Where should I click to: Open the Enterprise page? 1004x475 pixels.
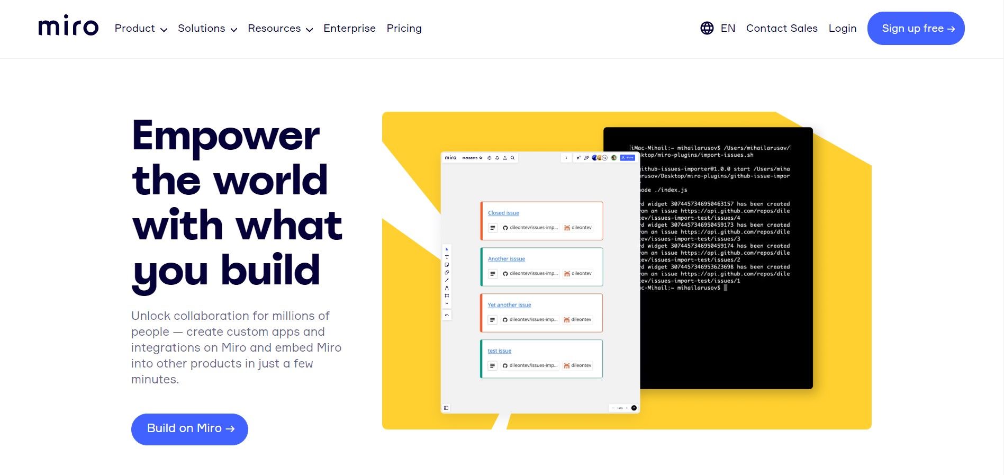point(349,29)
